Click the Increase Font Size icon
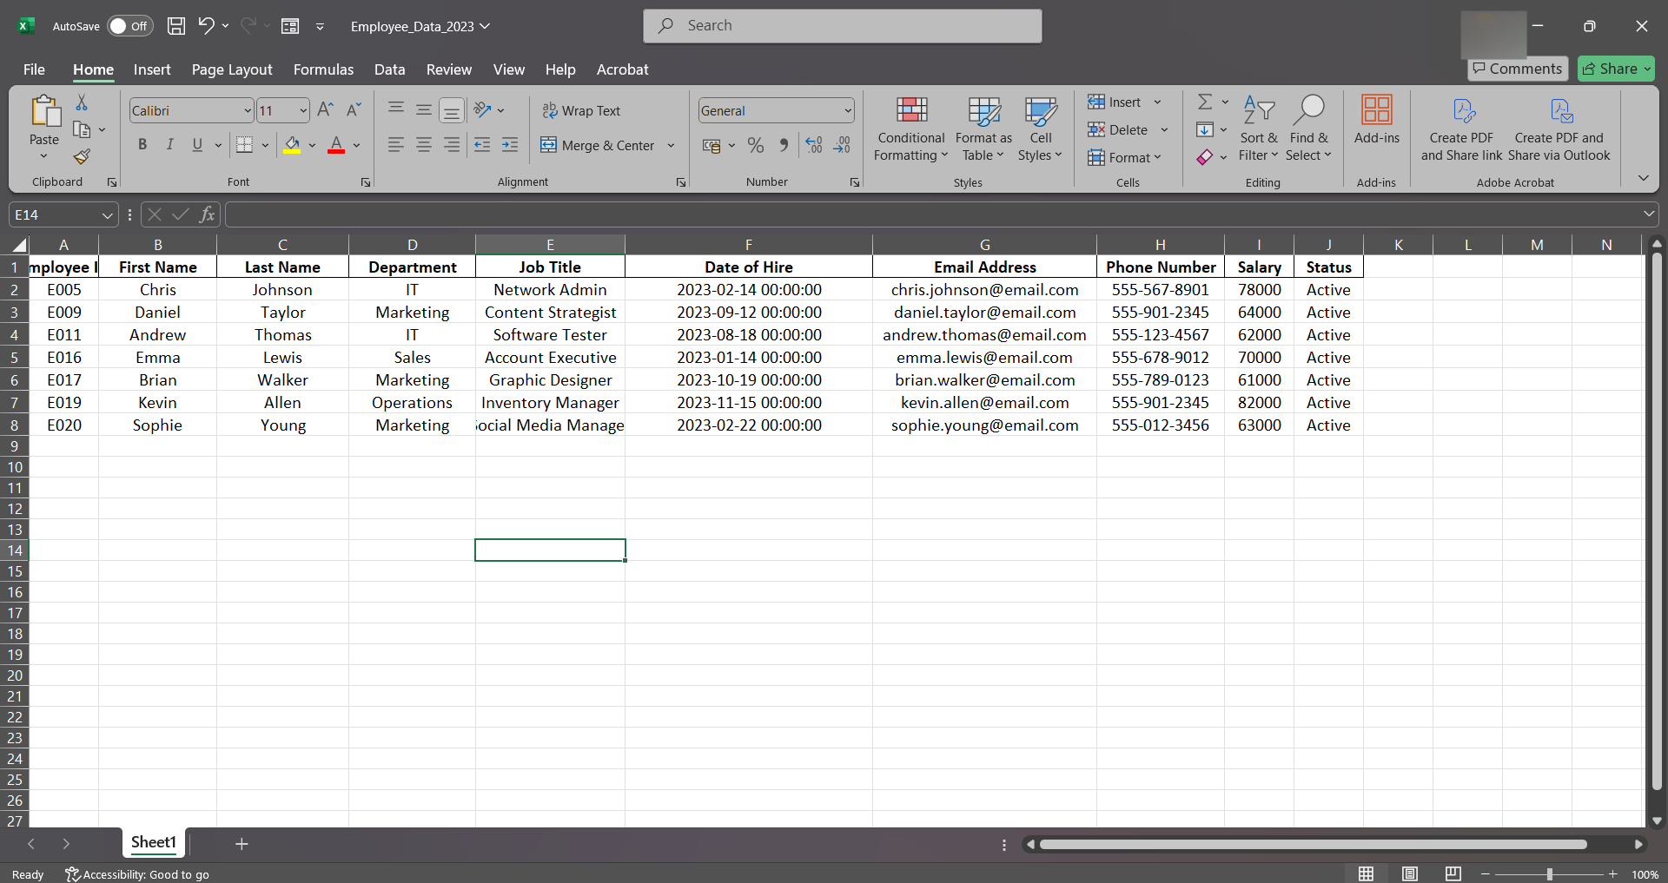 pos(325,110)
